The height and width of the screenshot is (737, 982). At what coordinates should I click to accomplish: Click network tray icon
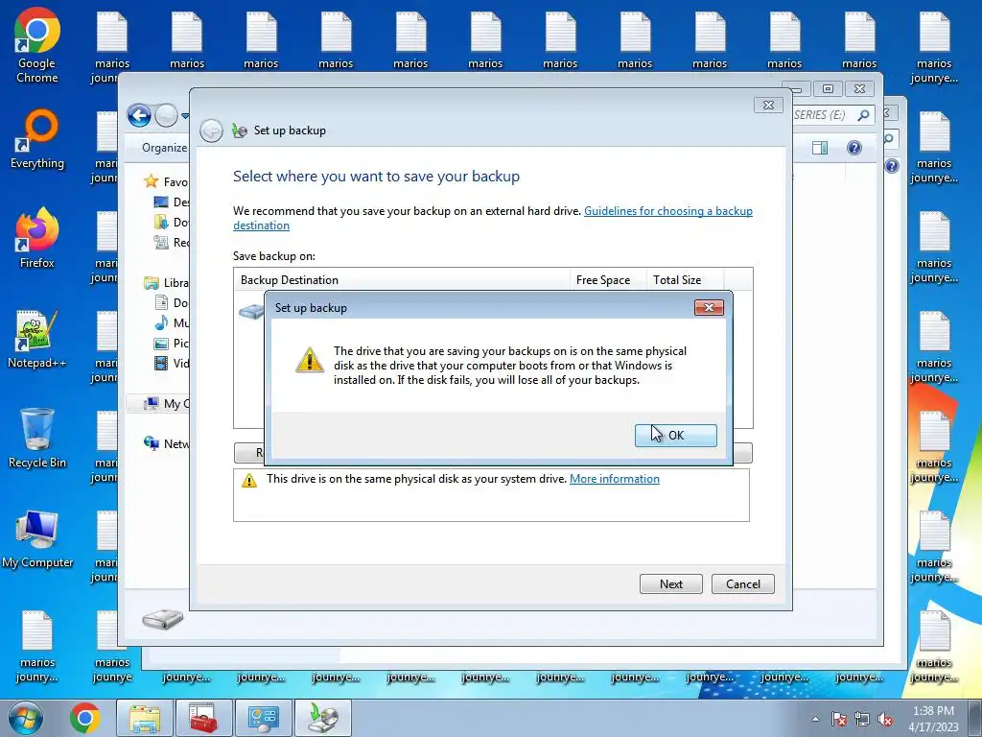pyautogui.click(x=862, y=719)
